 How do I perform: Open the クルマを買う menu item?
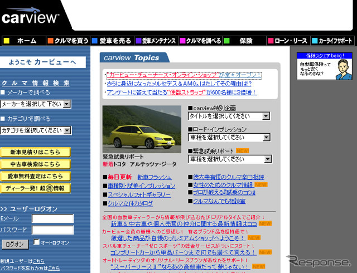point(68,41)
